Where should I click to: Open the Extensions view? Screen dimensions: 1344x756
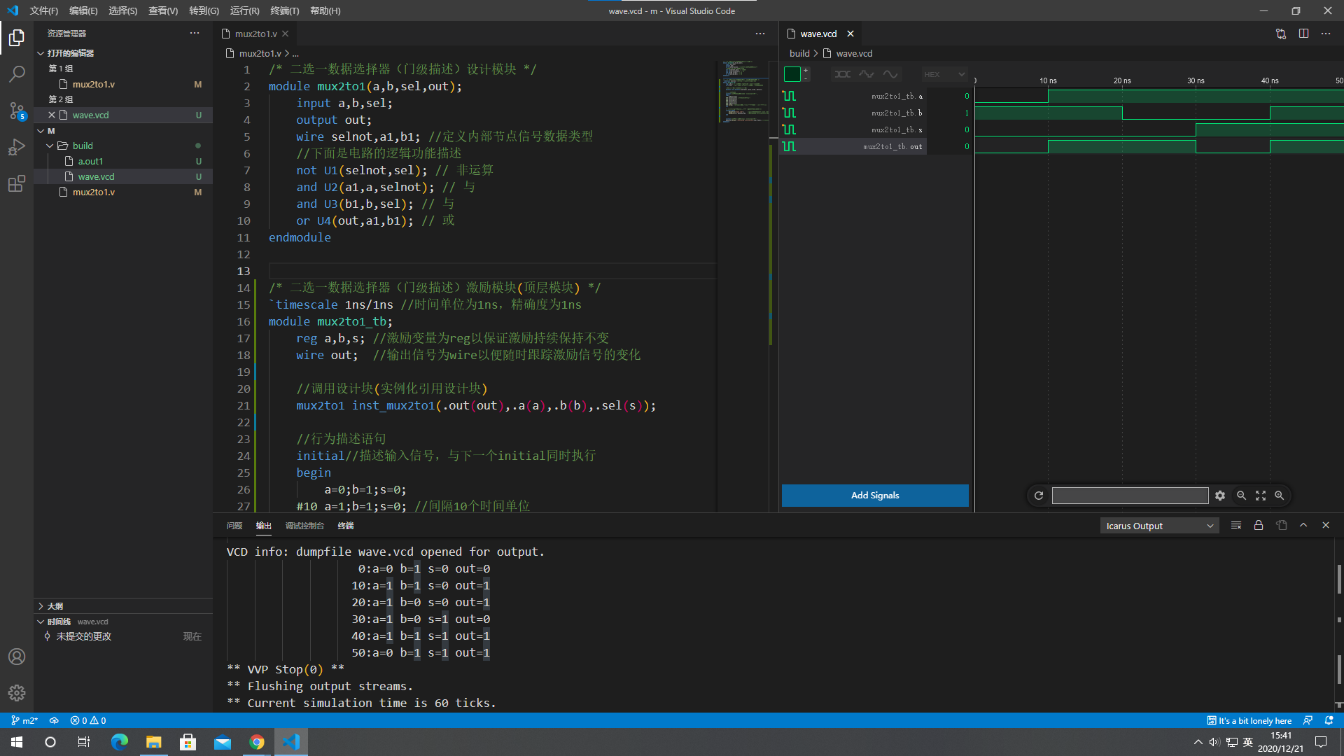[x=17, y=183]
